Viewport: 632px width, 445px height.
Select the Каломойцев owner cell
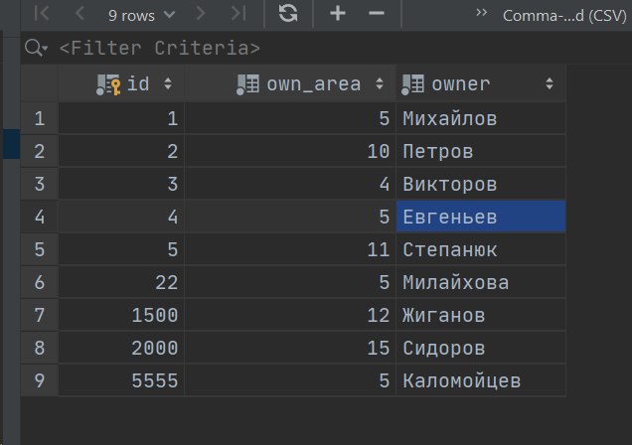click(481, 380)
